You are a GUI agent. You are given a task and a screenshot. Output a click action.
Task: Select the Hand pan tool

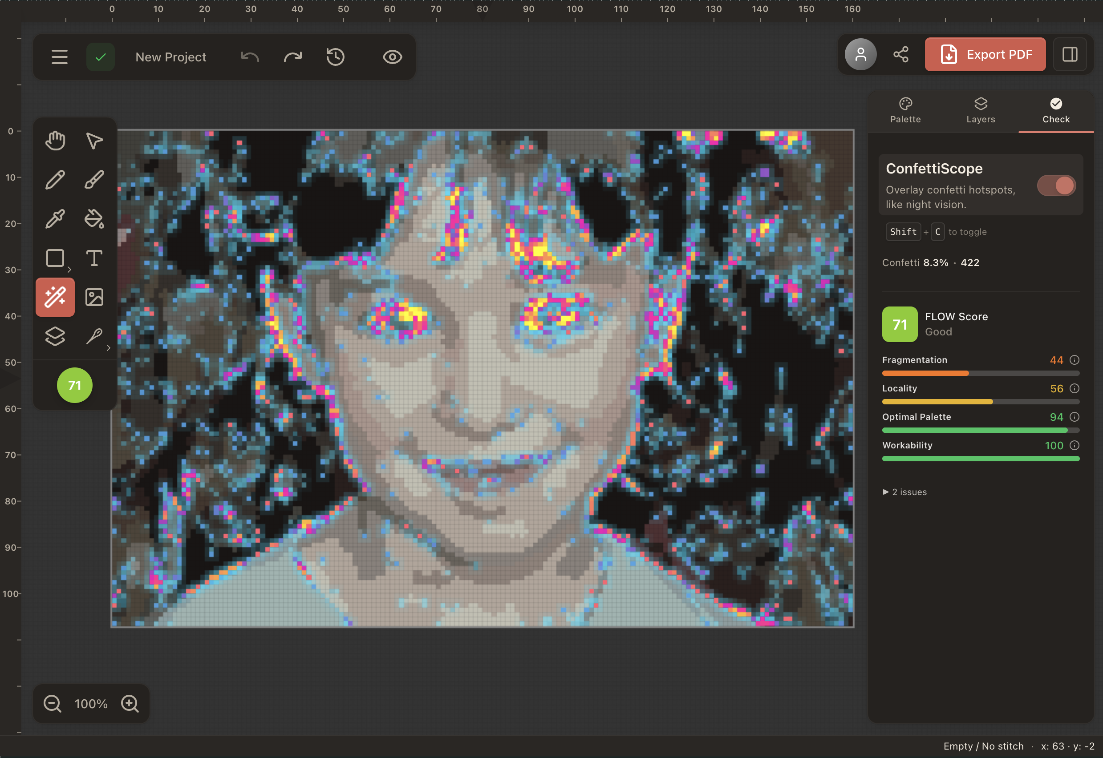pos(55,141)
